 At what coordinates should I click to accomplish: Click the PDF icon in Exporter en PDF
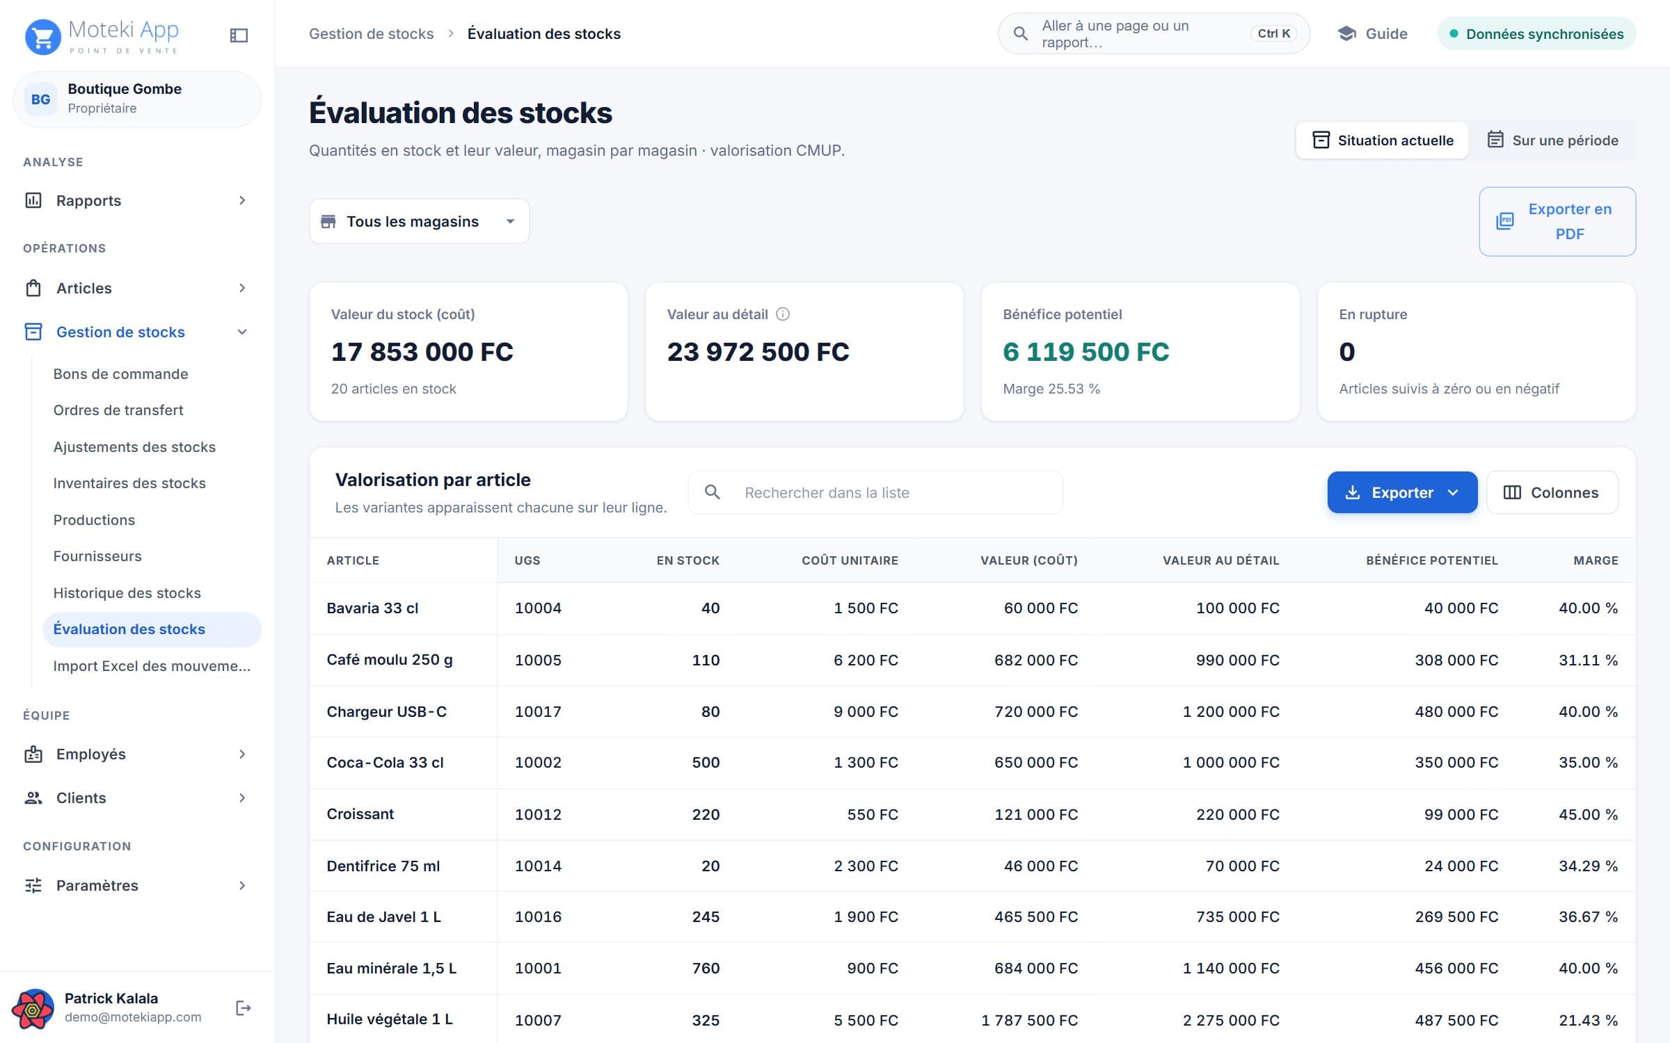point(1504,221)
